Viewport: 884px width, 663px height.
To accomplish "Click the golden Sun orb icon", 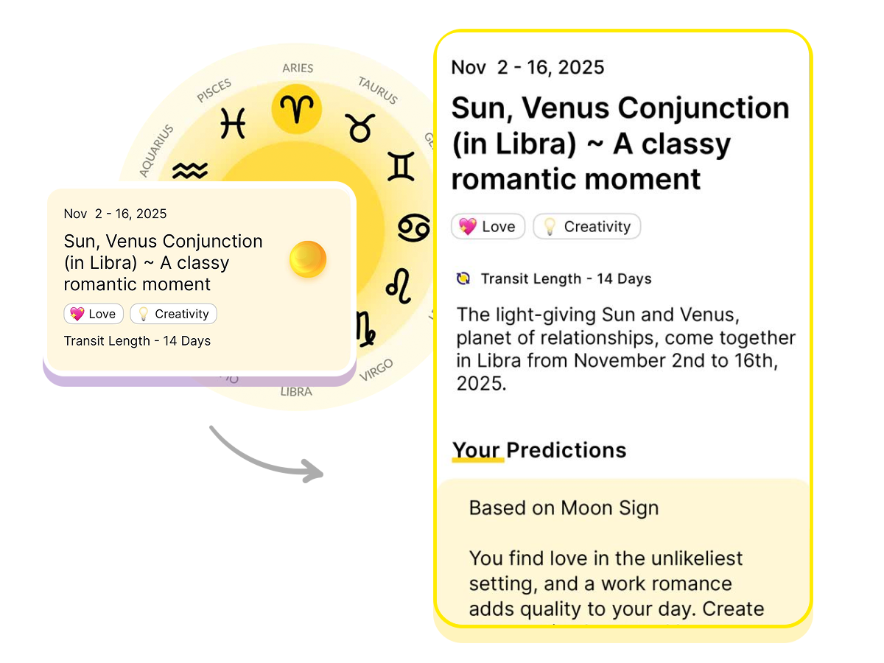I will coord(308,259).
